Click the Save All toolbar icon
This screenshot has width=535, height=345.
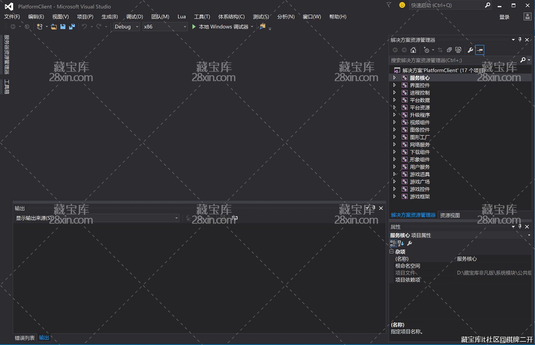72,27
